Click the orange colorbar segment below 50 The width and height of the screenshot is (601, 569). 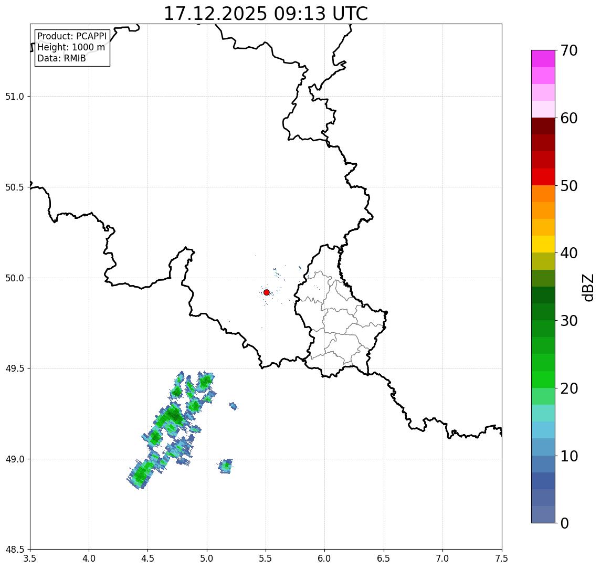(x=543, y=194)
